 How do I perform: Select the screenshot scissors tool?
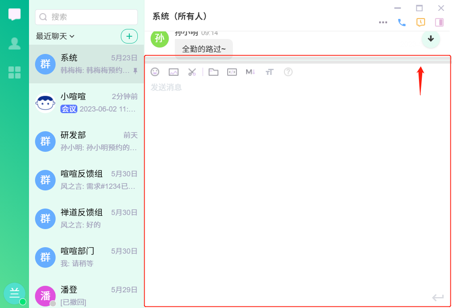[x=192, y=72]
